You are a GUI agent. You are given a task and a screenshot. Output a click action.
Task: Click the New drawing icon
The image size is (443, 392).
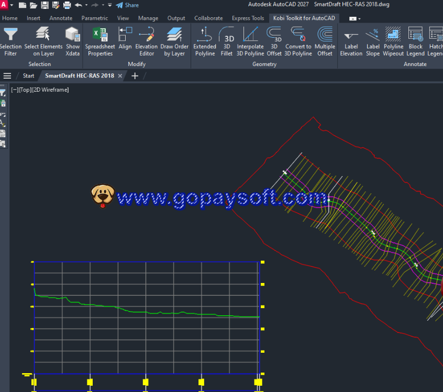pyautogui.click(x=23, y=5)
